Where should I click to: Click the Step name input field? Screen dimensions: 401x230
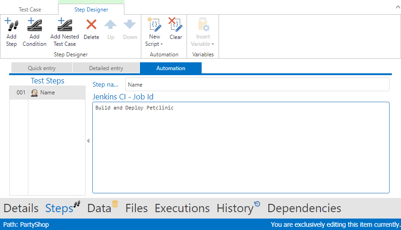click(x=257, y=85)
